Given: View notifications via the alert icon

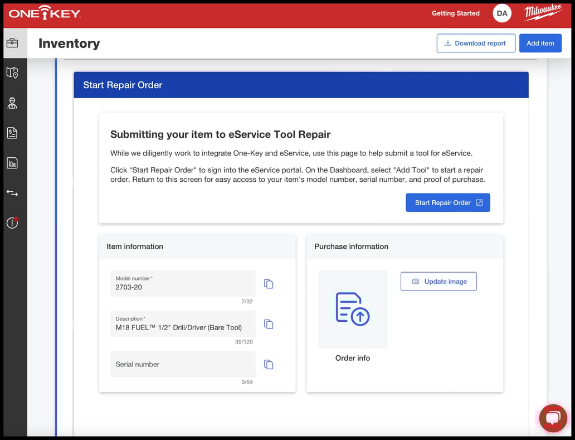Looking at the screenshot, I should [x=12, y=223].
